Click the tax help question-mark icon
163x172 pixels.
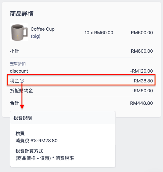[x=22, y=81]
